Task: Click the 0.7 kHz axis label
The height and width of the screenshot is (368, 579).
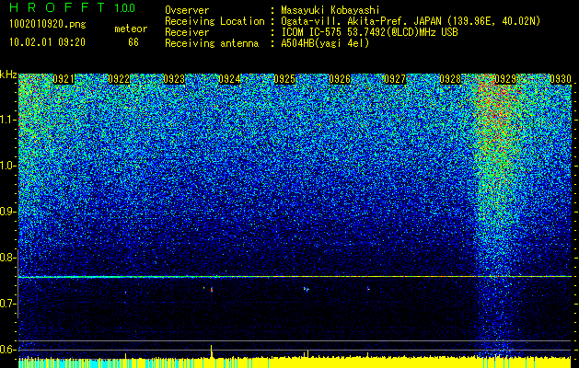Action: (x=8, y=304)
